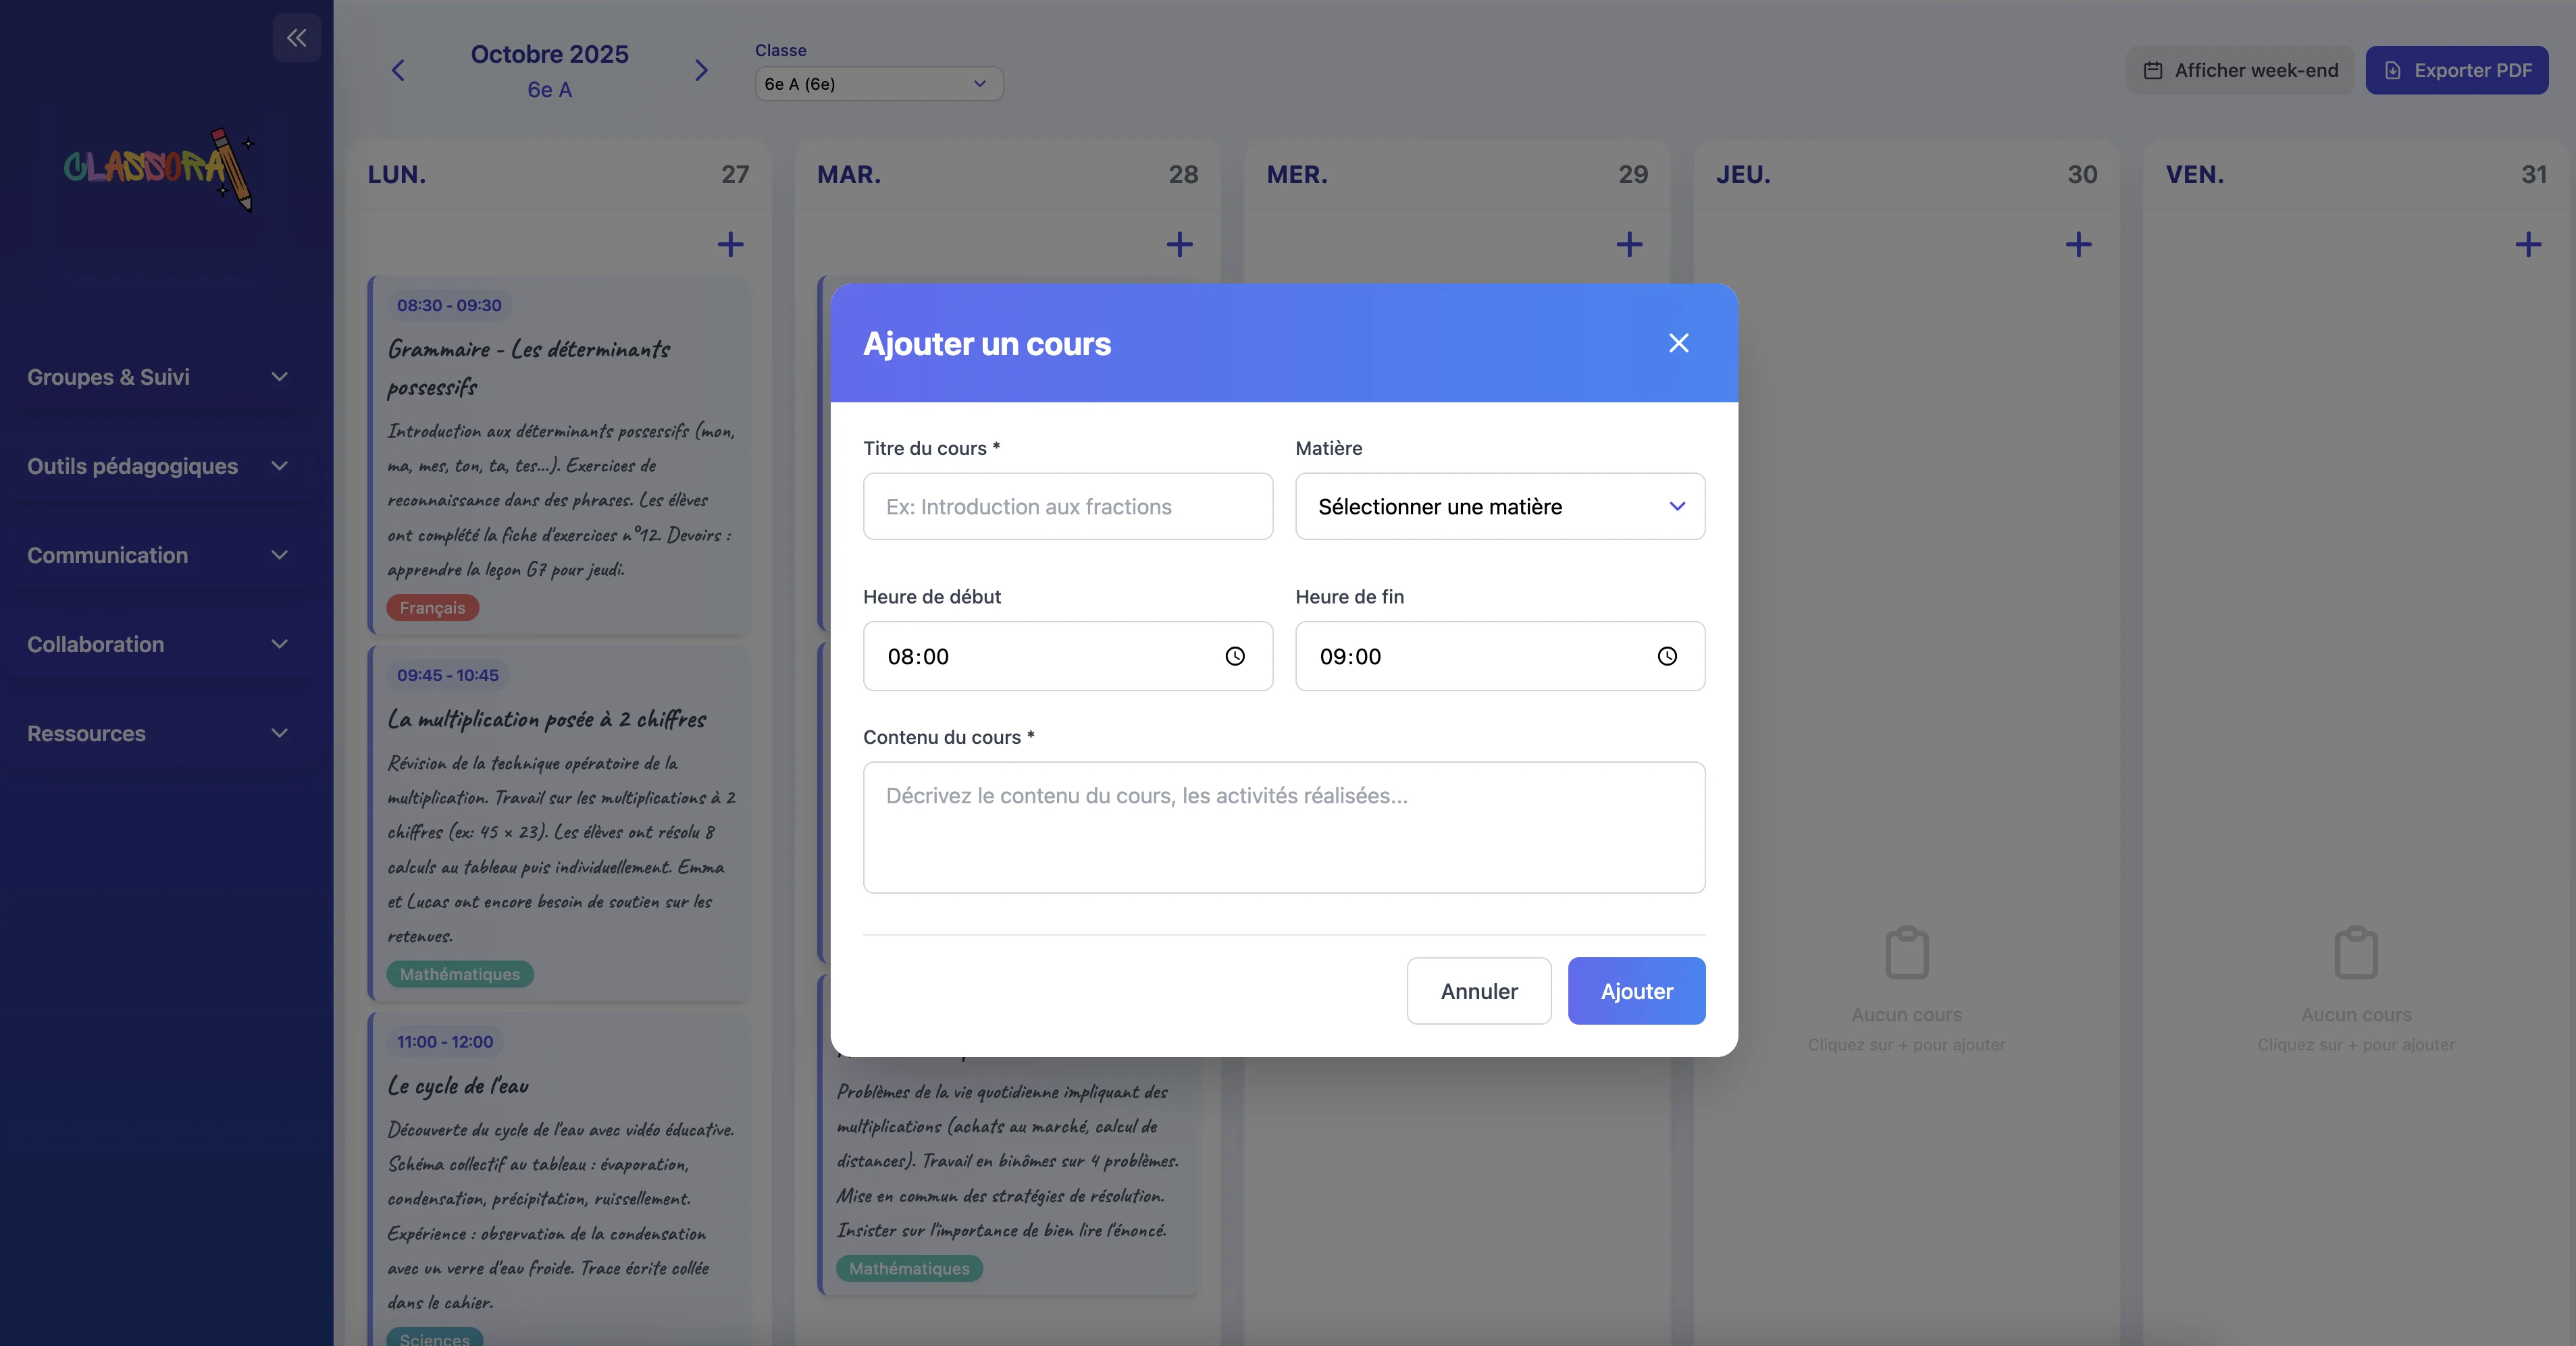
Task: Collapse the sidebar with double-chevron icon
Action: pos(296,38)
